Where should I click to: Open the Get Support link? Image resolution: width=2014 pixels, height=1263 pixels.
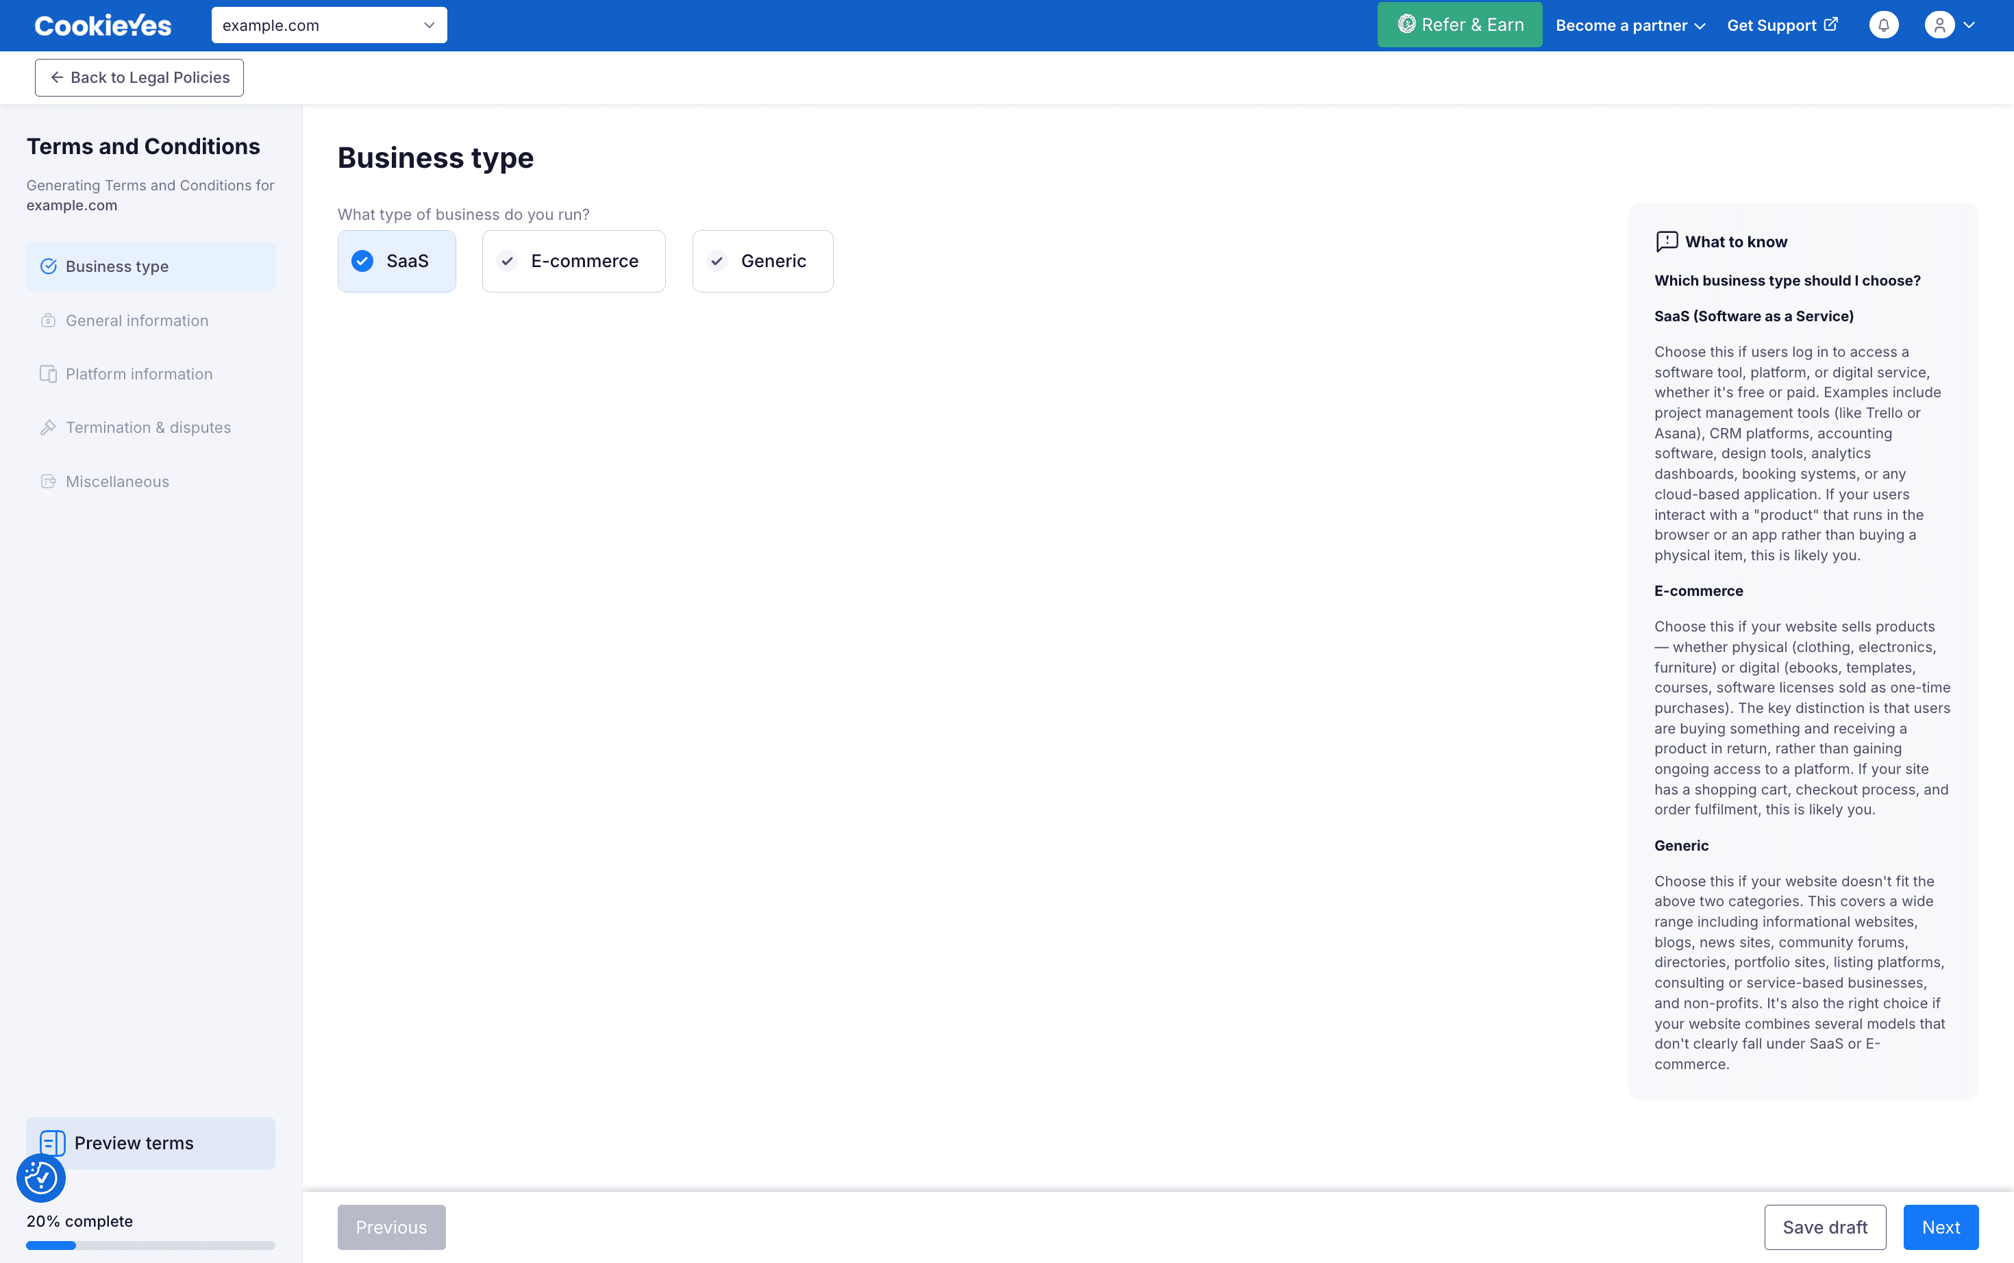[x=1782, y=26]
